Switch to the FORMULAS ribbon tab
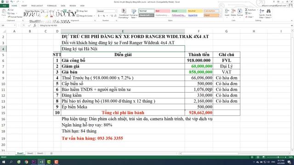294x165 pixels. 52,6
